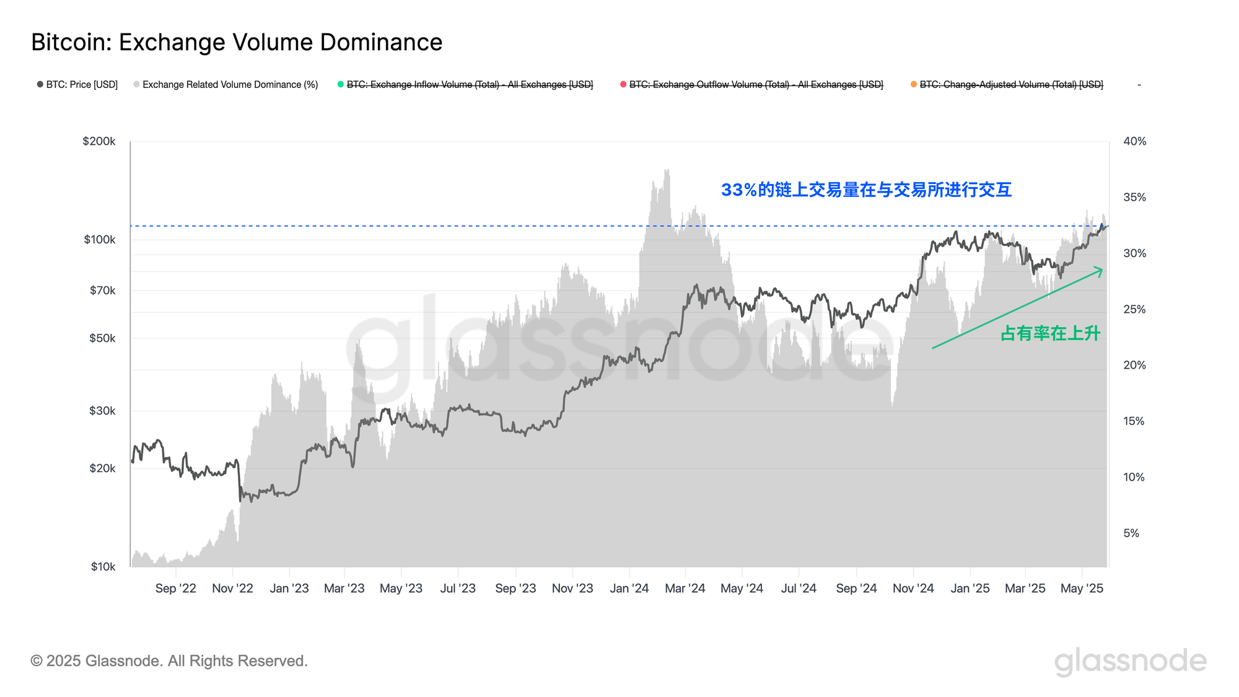Enable the Exchange Outflow Volume legend series

click(x=756, y=85)
